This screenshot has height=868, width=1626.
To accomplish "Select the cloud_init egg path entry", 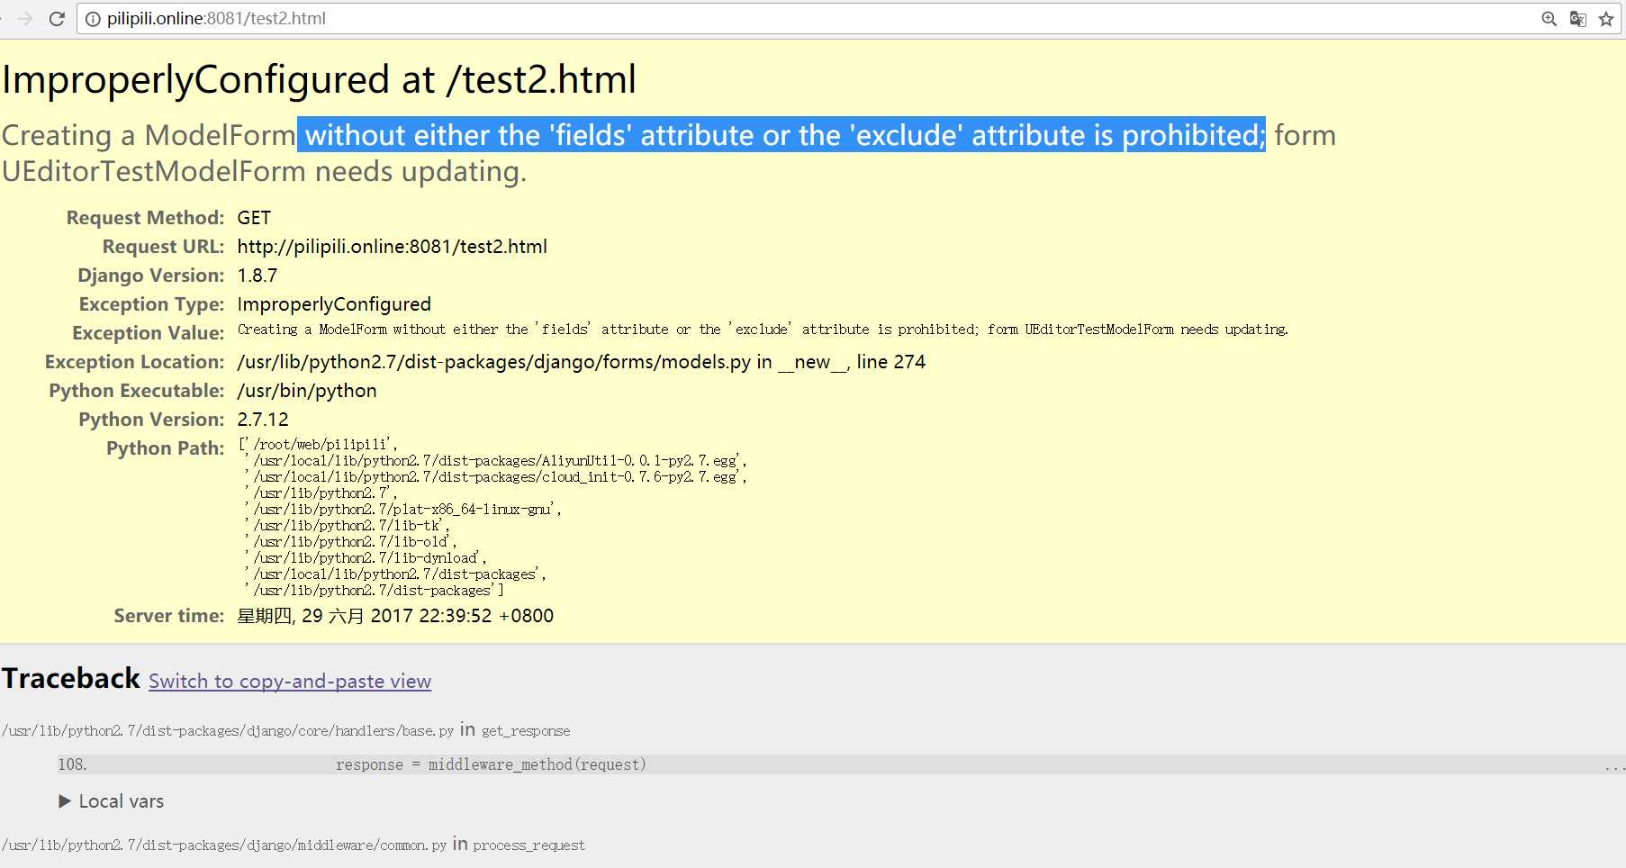I will pos(495,476).
